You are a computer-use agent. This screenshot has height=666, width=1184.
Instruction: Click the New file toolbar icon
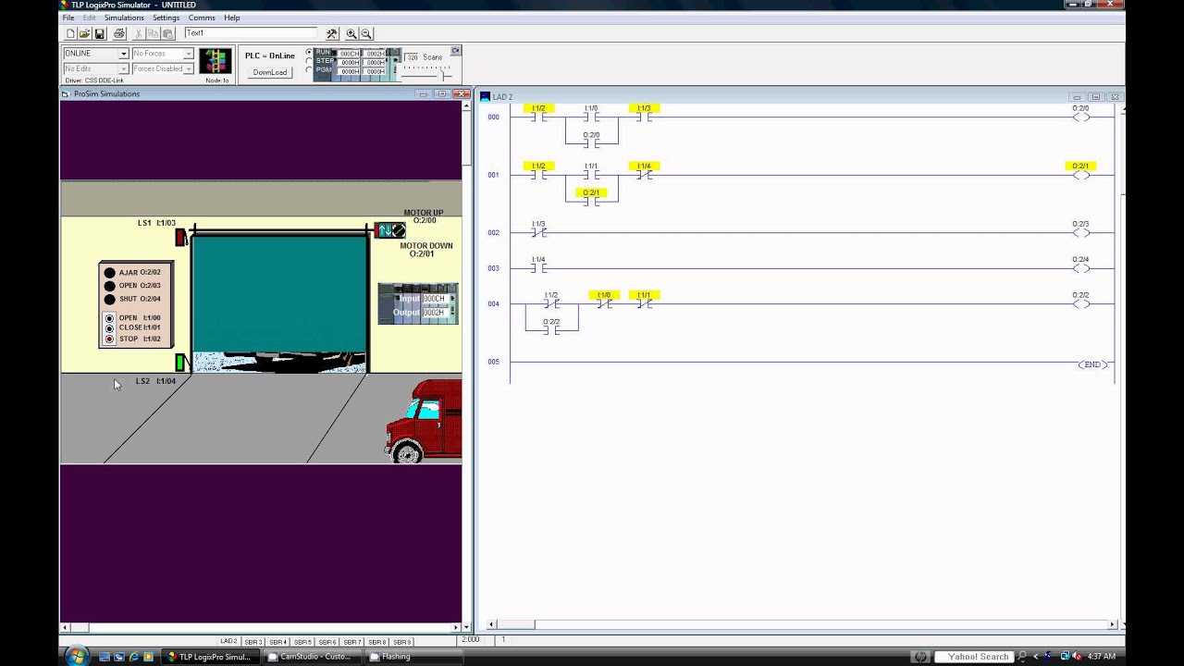point(70,33)
